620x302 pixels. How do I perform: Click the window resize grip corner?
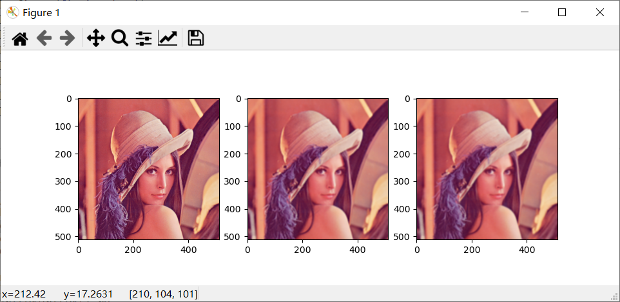point(615,297)
